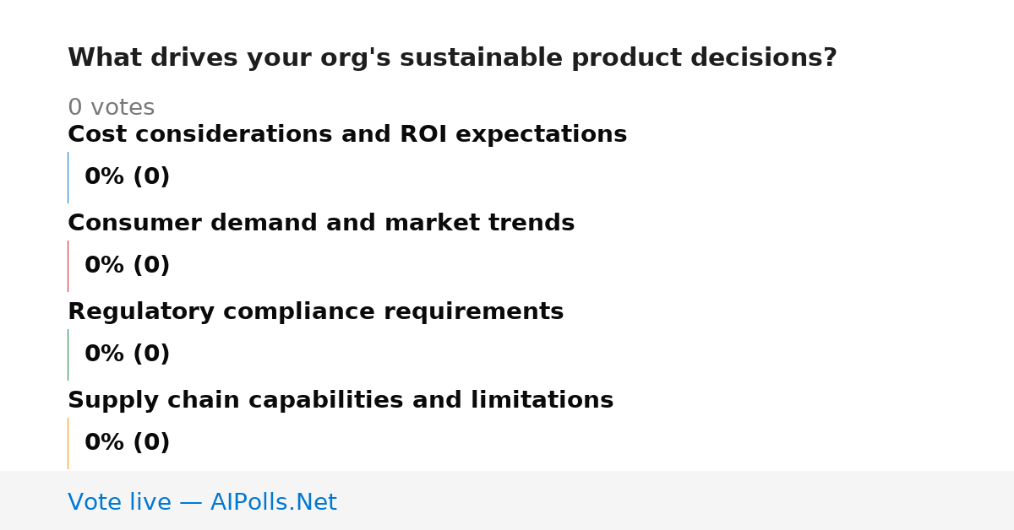The image size is (1014, 530).
Task: Click 0% (0) result under Consumer demand
Action: [128, 266]
